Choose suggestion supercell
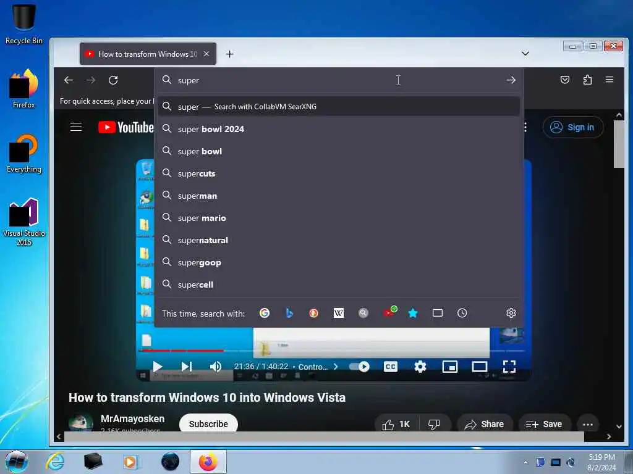 339,285
